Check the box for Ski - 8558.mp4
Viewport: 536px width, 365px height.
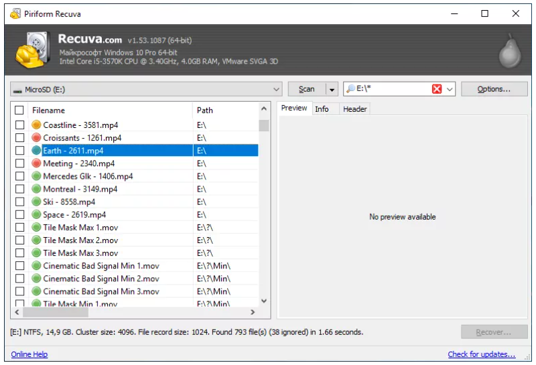[x=20, y=202]
